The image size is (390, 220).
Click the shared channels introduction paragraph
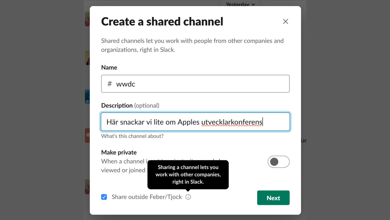point(192,45)
